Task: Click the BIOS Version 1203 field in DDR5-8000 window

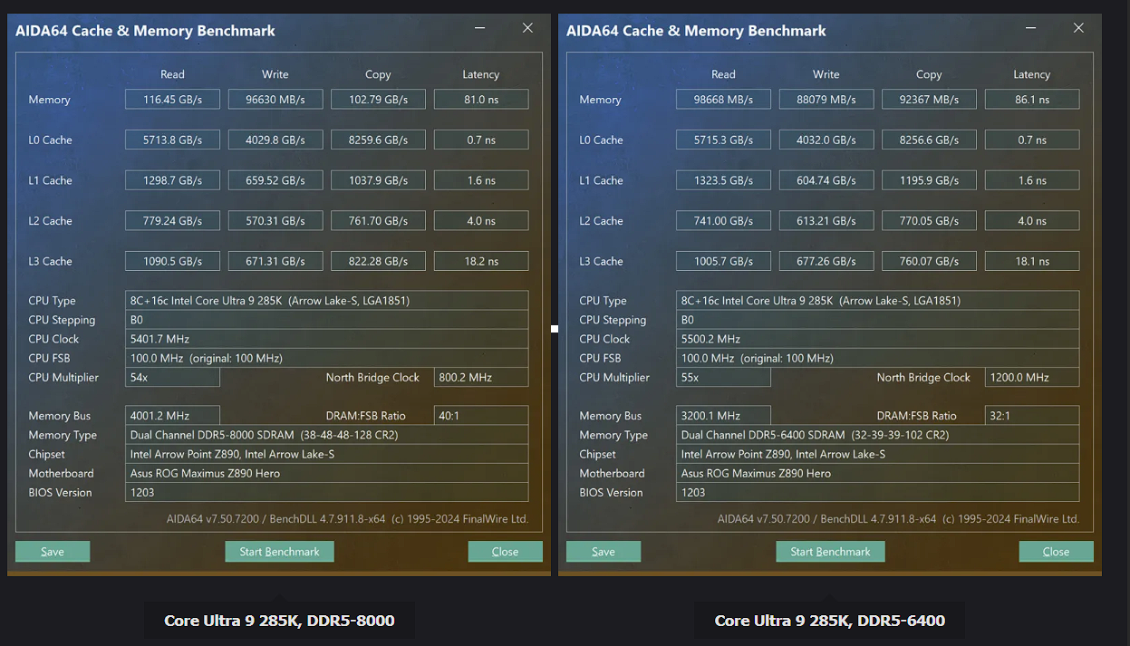Action: 326,493
